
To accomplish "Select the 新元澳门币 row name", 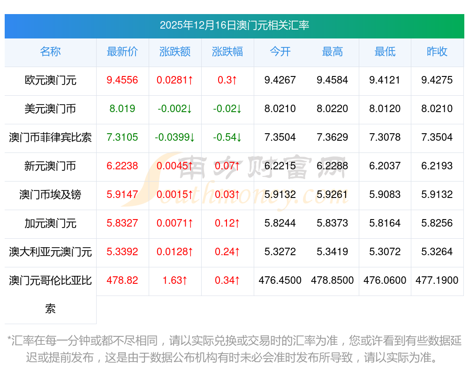I will (x=50, y=166).
